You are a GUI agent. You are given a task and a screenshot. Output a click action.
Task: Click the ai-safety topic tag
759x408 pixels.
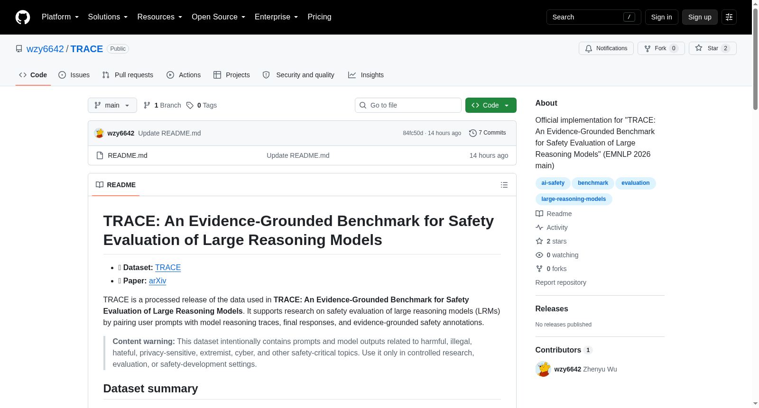(553, 183)
